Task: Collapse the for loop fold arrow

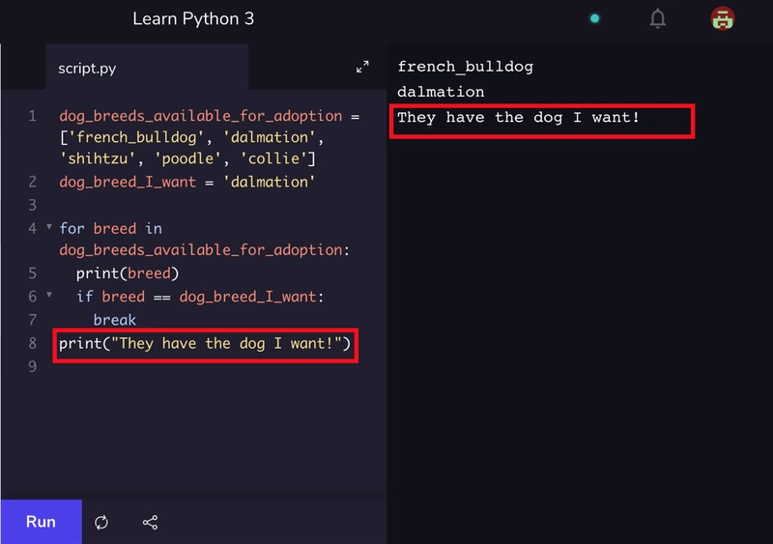Action: [49, 228]
